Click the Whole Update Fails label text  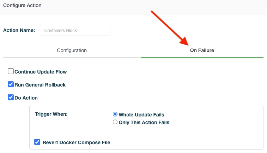click(141, 115)
